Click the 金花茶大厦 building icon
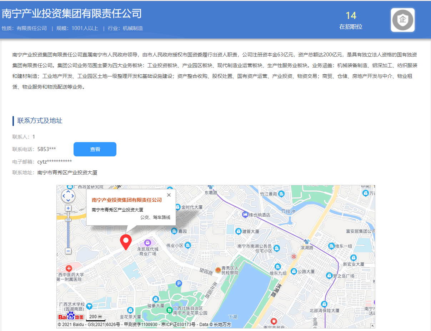Screen dimensions: 431x331 pyautogui.click(x=131, y=310)
